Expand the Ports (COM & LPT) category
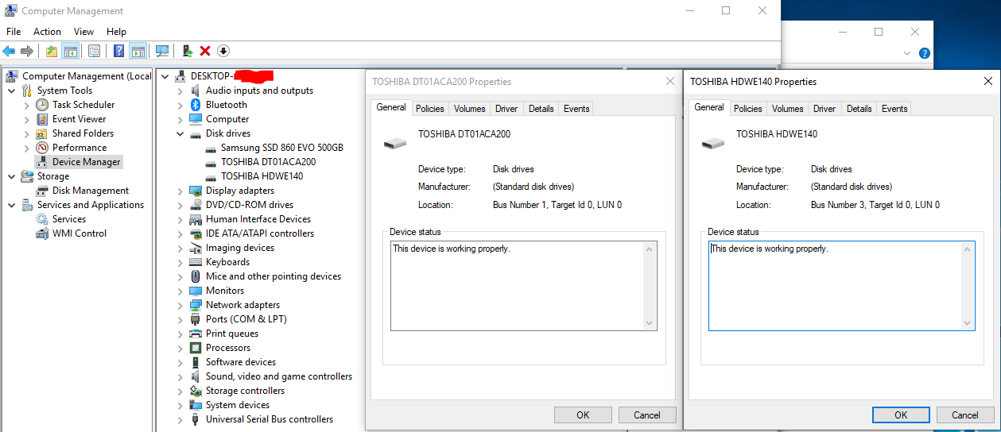 point(180,319)
